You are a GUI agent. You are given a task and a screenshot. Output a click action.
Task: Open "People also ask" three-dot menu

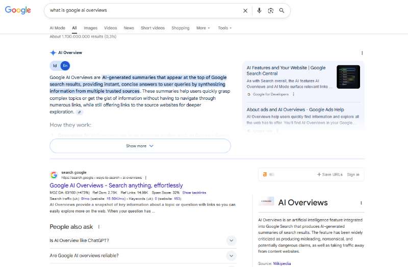click(x=99, y=227)
